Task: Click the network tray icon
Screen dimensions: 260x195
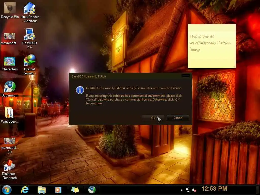Action: (188, 190)
